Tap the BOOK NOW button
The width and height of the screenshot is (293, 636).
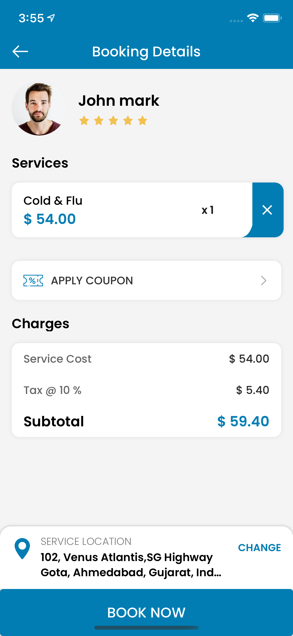[x=146, y=612]
